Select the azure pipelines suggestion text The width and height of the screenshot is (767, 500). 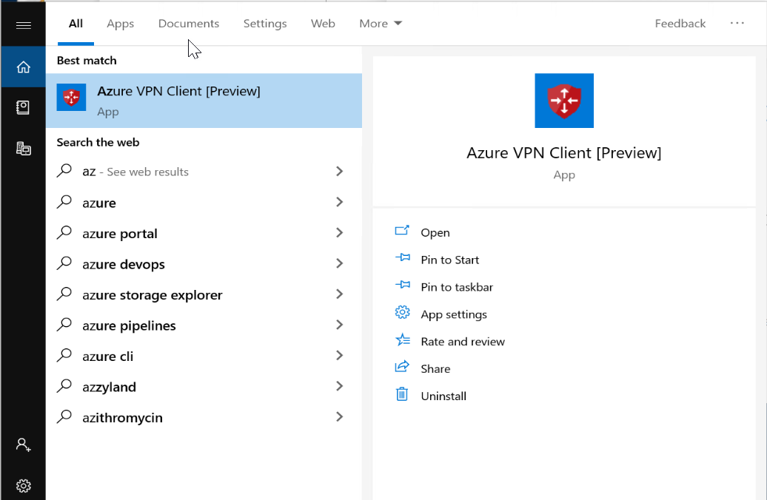(129, 325)
